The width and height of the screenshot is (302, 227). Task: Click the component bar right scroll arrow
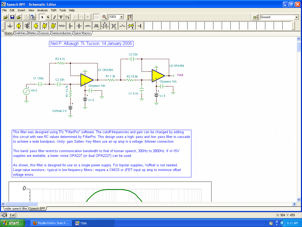coord(293,26)
